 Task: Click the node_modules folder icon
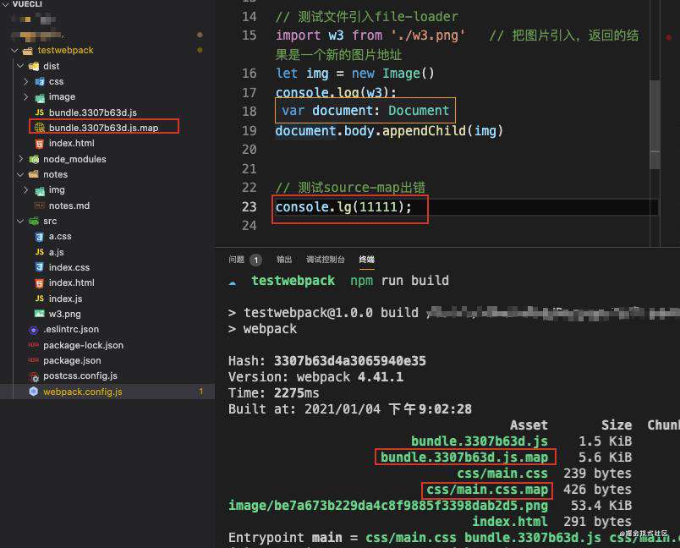(x=34, y=159)
